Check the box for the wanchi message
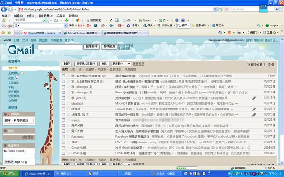 tap(63, 120)
